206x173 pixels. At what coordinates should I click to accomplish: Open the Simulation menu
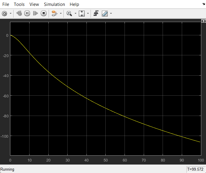pyautogui.click(x=54, y=4)
